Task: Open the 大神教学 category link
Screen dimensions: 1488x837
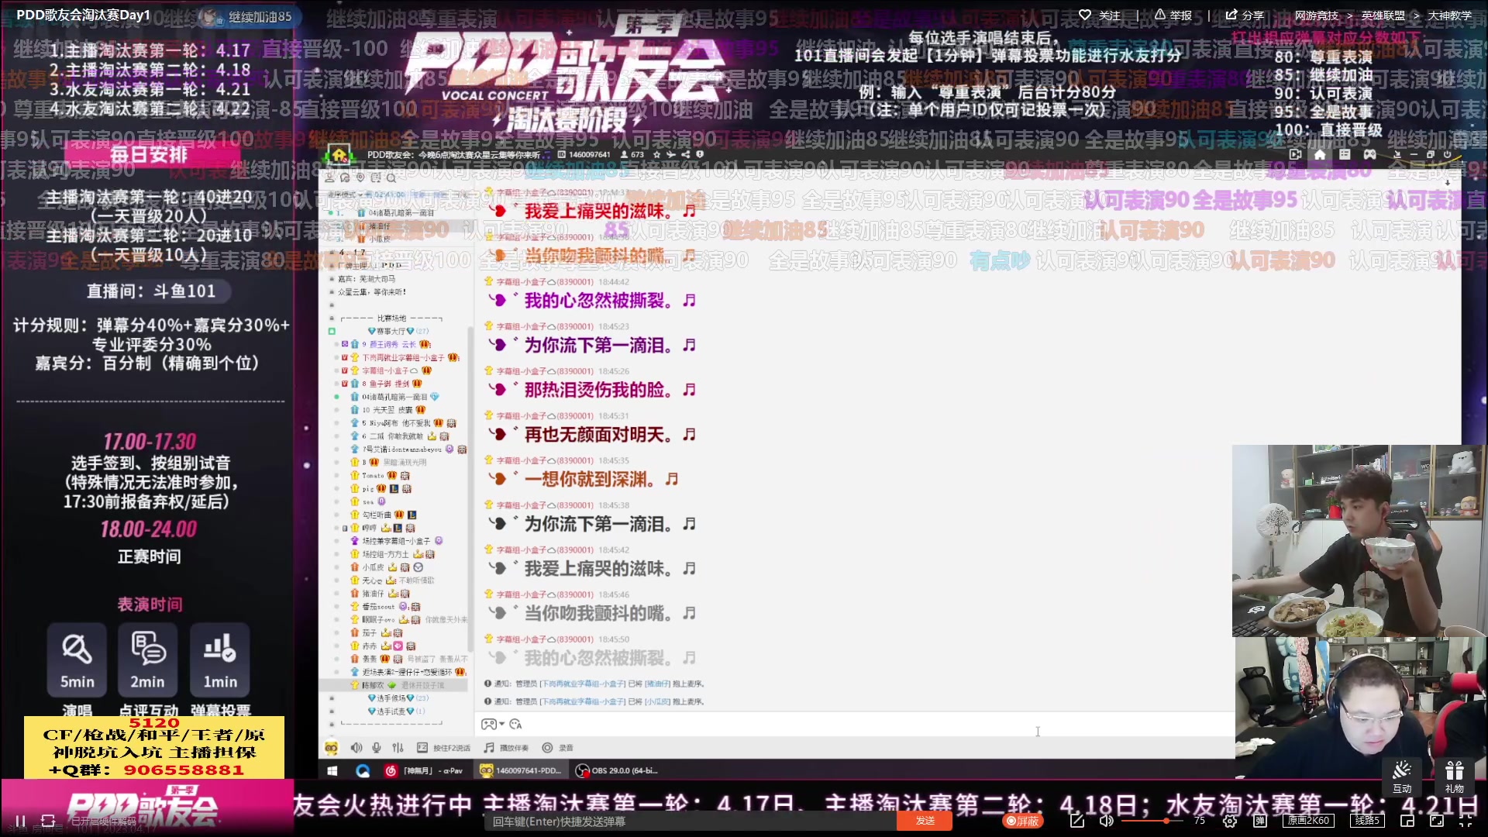Action: click(1449, 15)
